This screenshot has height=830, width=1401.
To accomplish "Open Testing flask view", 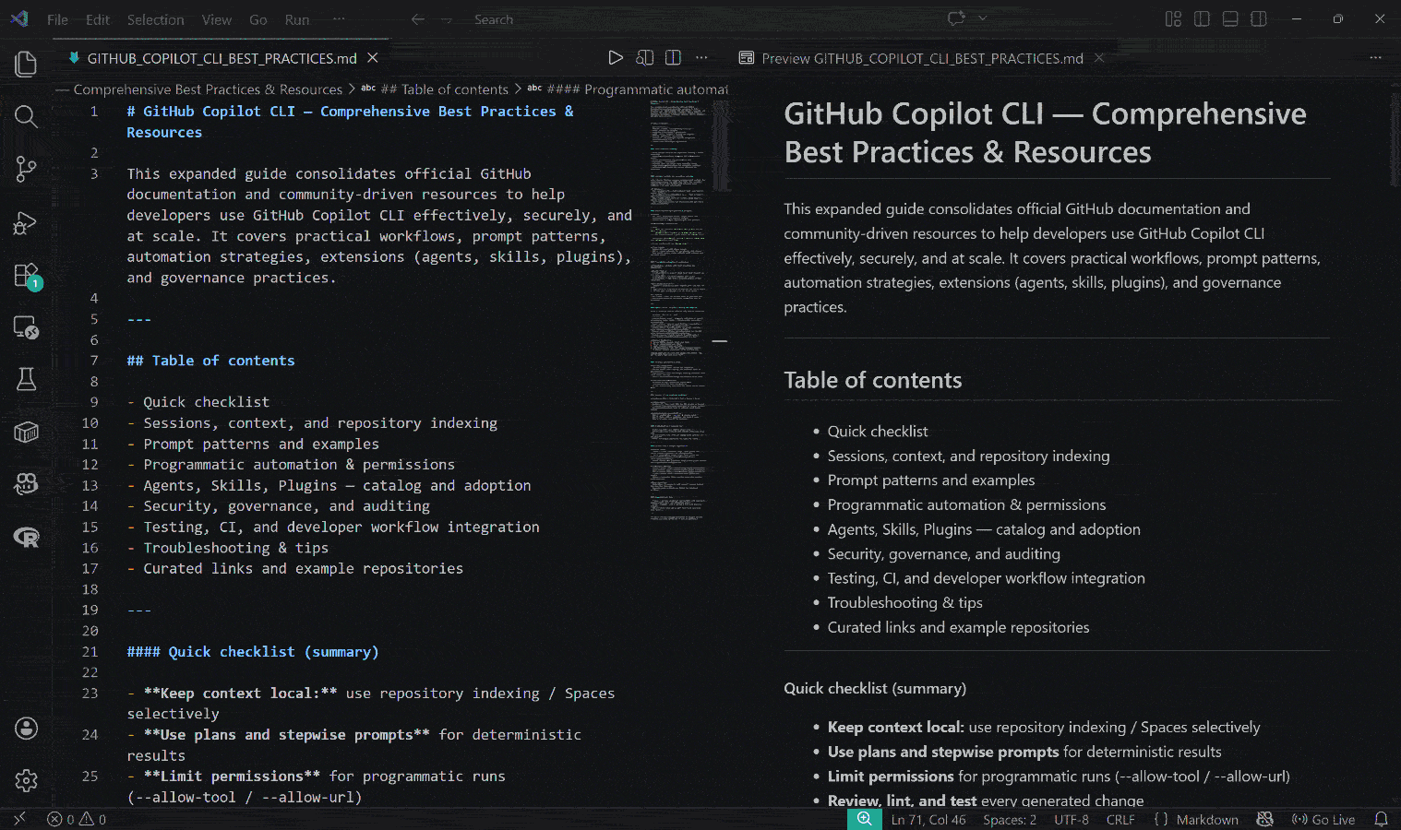I will pos(26,379).
